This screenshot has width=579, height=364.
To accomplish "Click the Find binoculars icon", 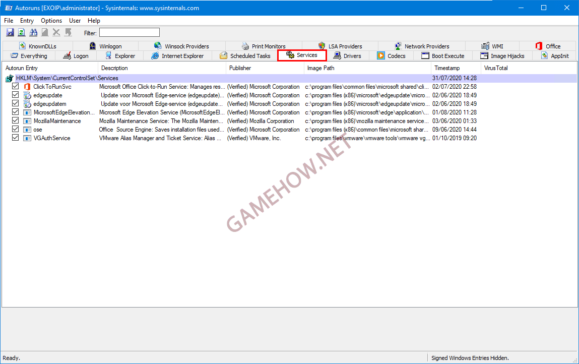I will 33,33.
